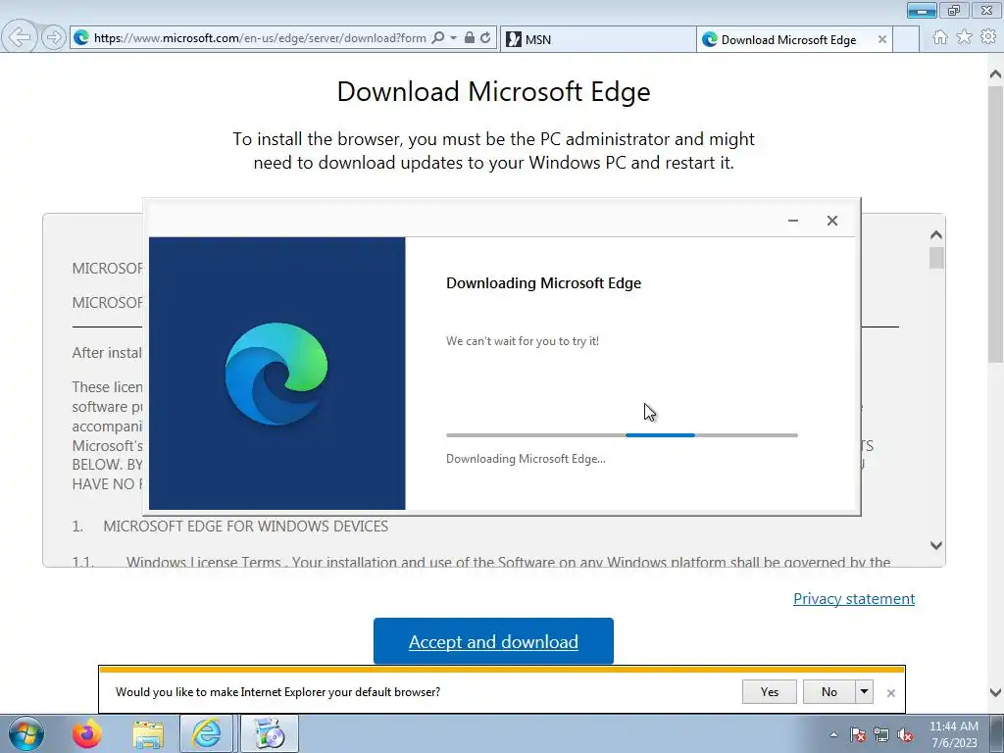Click the browser Back arrow button
The width and height of the screenshot is (1004, 753).
coord(20,37)
